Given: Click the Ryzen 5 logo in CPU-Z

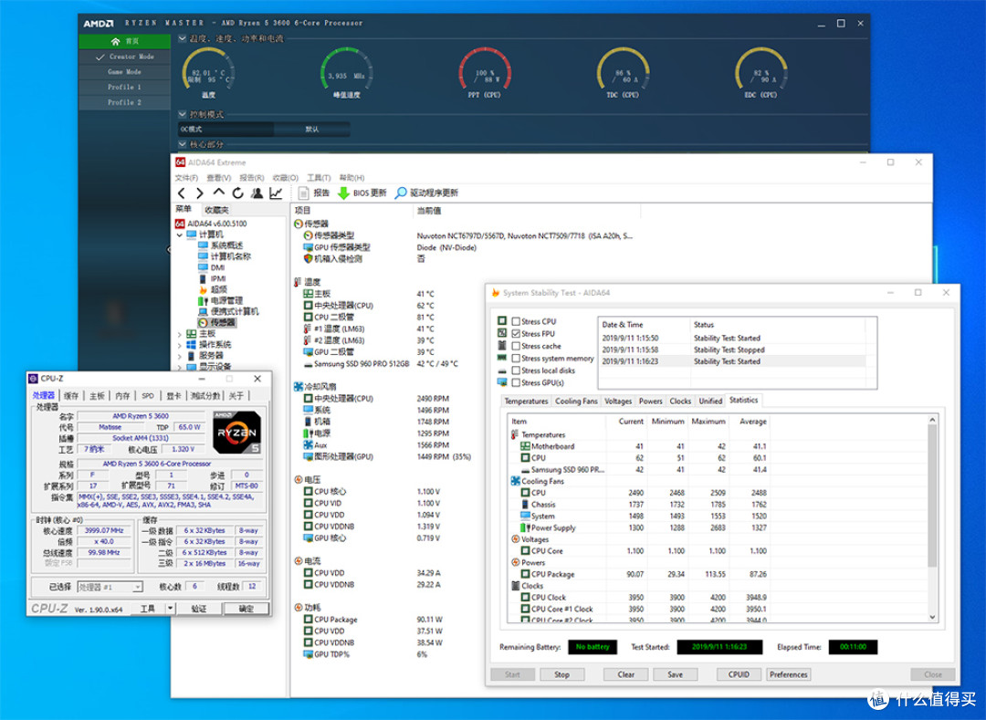Looking at the screenshot, I should [x=236, y=433].
